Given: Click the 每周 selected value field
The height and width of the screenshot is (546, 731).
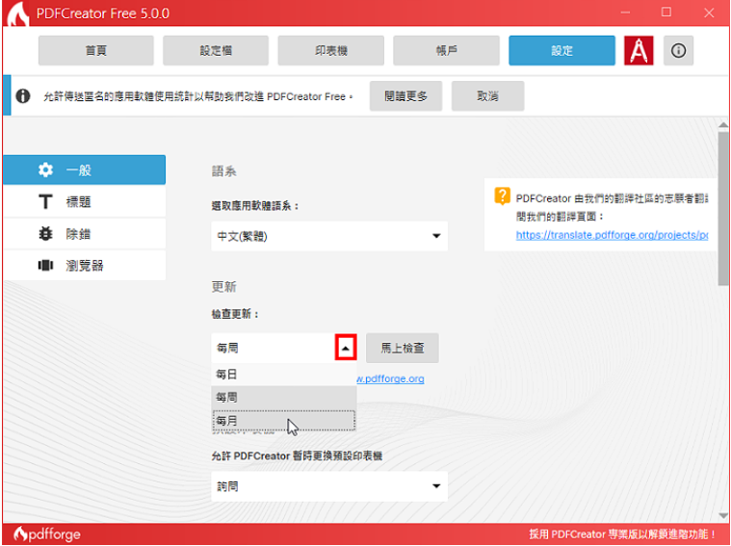Looking at the screenshot, I should point(274,348).
